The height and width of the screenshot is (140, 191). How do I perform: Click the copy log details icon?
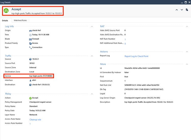[x=187, y=10]
